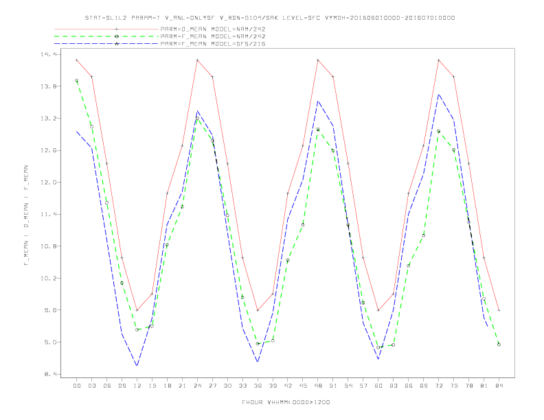Viewport: 544px width, 420px height.
Task: Click x-axis forecast hour label 06
Action: pyautogui.click(x=107, y=386)
